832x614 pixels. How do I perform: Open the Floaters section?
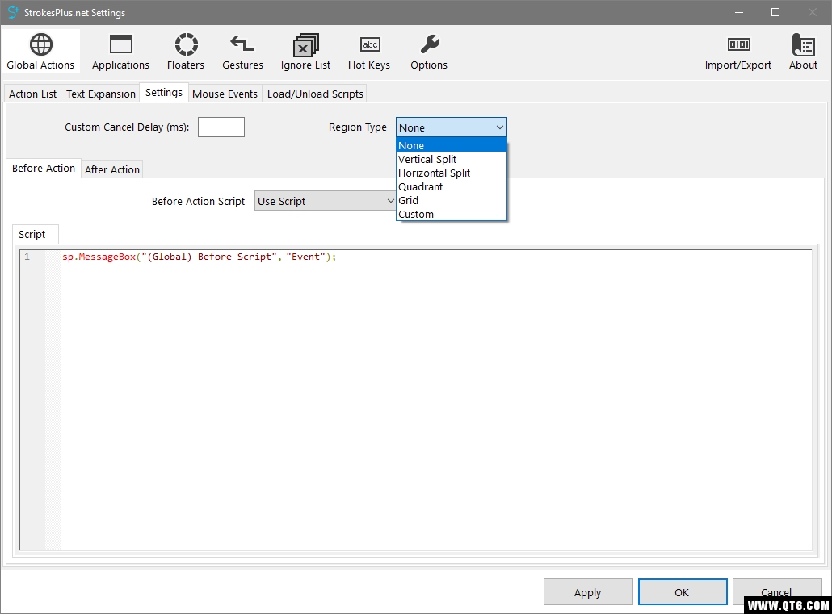tap(186, 52)
